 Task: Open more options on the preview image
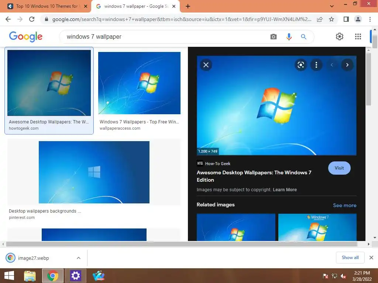tap(316, 65)
